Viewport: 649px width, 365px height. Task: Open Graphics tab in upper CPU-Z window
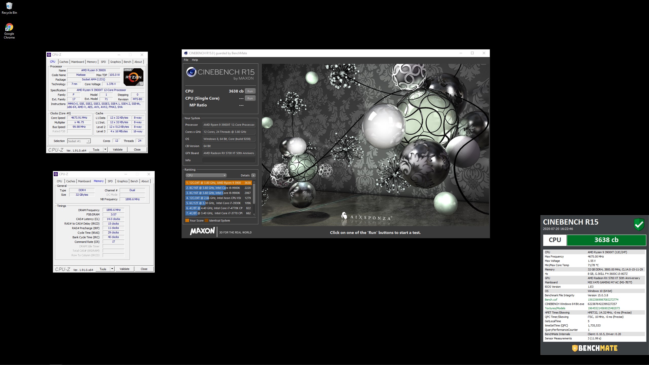coord(116,62)
